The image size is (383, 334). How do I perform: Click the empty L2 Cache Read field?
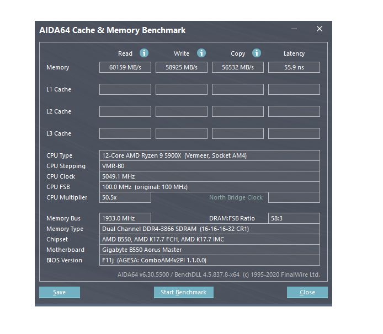[125, 111]
